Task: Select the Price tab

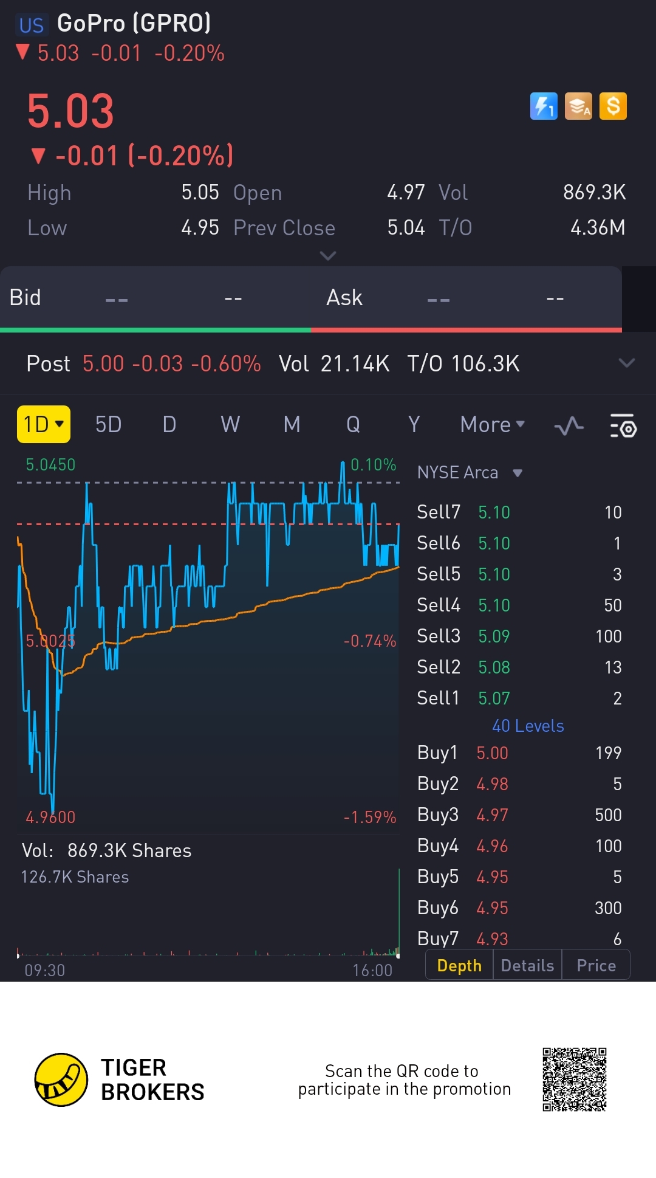Action: click(596, 965)
